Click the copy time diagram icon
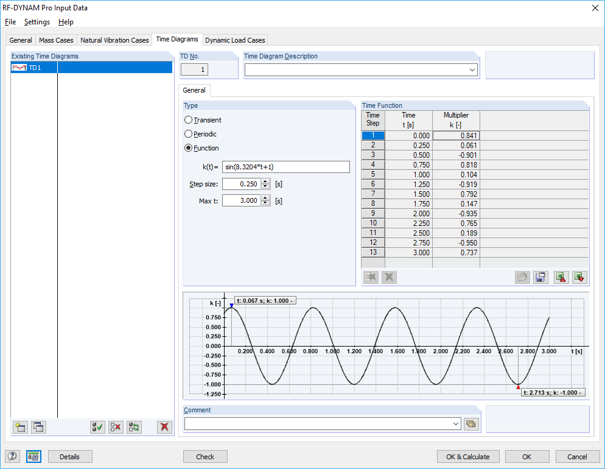Image resolution: width=605 pixels, height=469 pixels. point(38,427)
